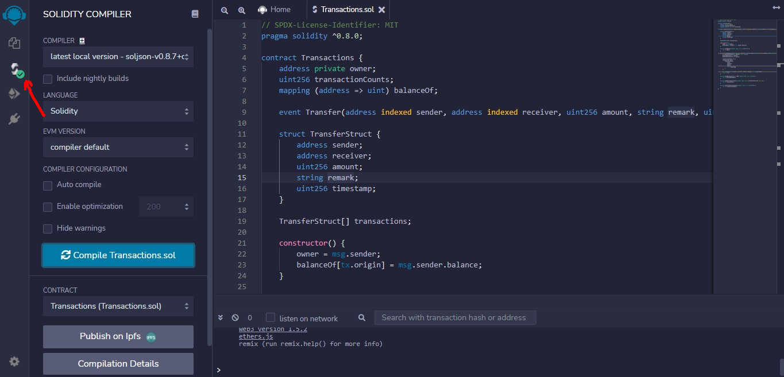
Task: Toggle the terminal panel collapse arrows
Action: [220, 317]
